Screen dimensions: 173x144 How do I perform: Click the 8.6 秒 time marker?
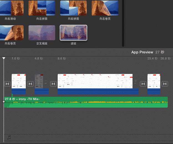pos(62,58)
